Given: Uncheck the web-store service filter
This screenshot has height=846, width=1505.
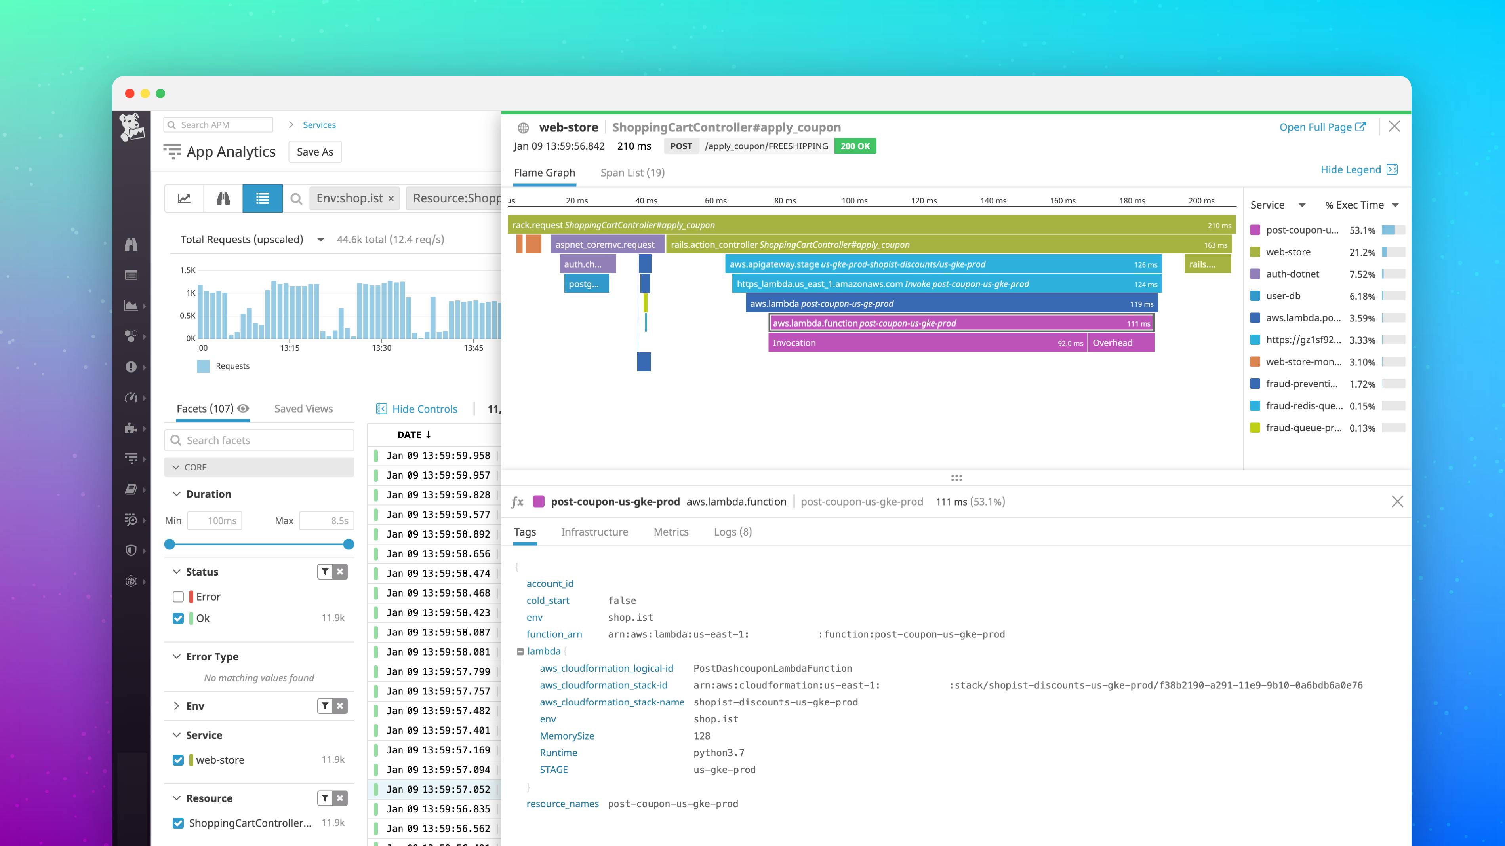Looking at the screenshot, I should point(177,760).
